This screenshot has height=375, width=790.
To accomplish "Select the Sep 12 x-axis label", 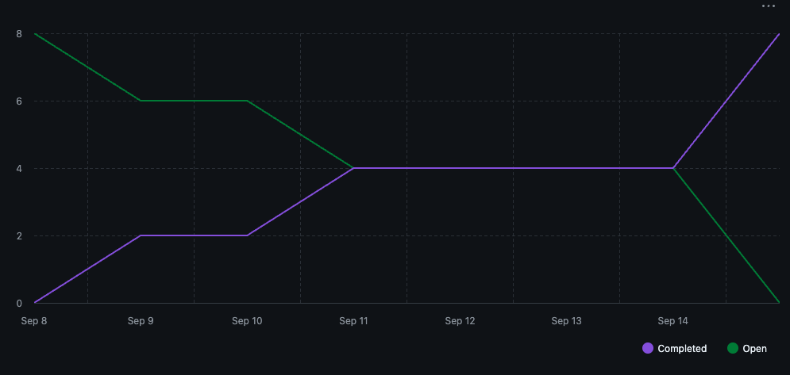I will [460, 321].
